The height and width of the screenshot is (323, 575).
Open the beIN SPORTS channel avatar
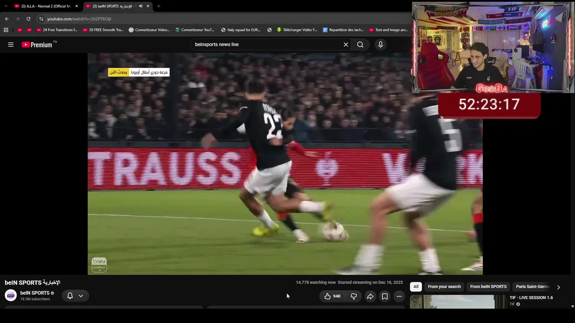11,296
